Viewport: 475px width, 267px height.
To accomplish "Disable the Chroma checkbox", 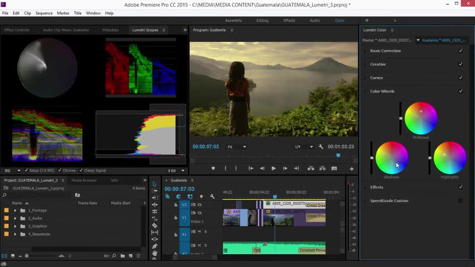I will tap(60, 171).
